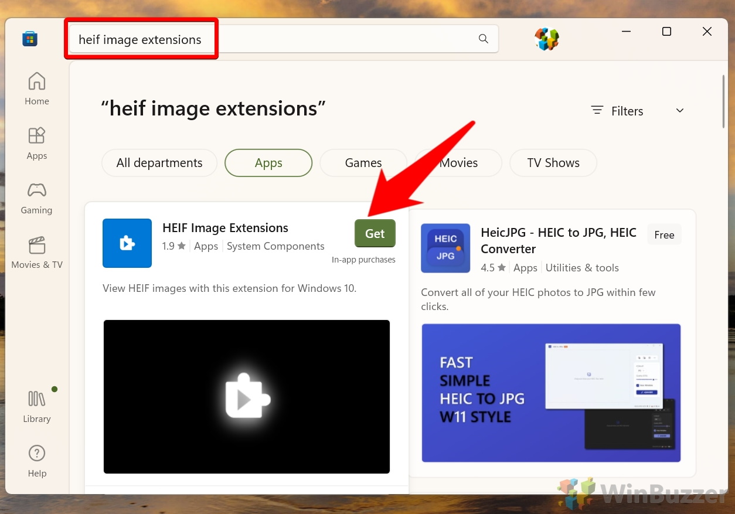This screenshot has height=514, width=735.
Task: Click the HeicJPG app icon
Action: click(445, 248)
